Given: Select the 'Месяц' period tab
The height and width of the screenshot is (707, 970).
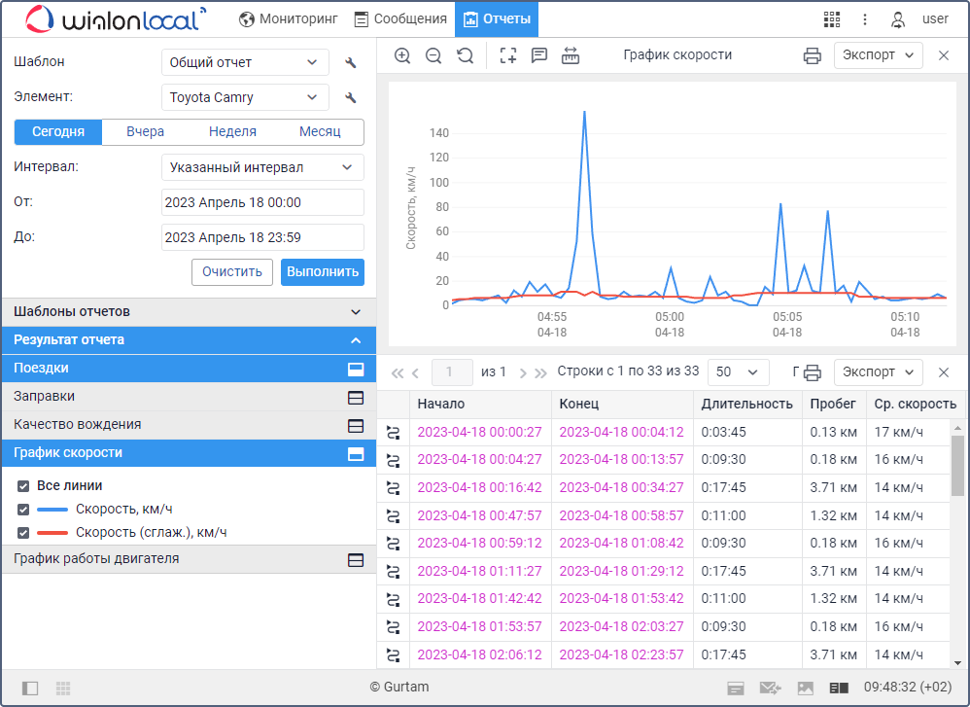Looking at the screenshot, I should pyautogui.click(x=320, y=132).
